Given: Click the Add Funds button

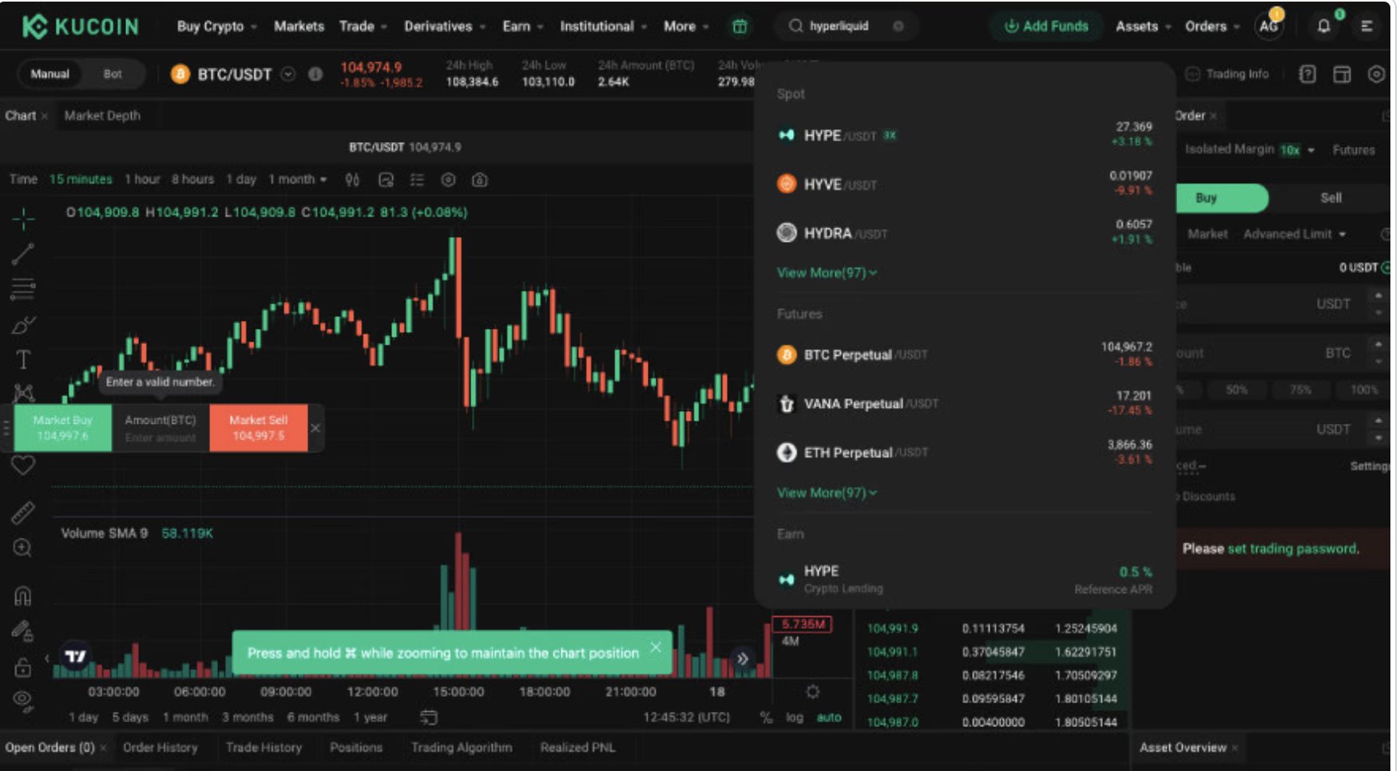Looking at the screenshot, I should tap(1046, 26).
